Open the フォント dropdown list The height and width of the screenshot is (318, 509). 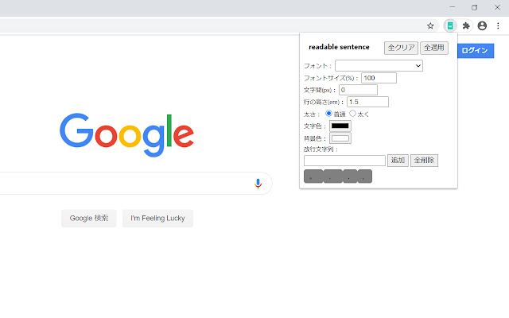(x=379, y=65)
